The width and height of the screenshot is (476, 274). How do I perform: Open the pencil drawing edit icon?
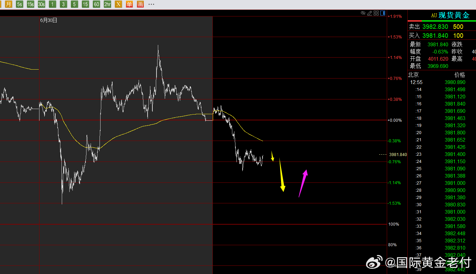pyautogui.click(x=370, y=13)
